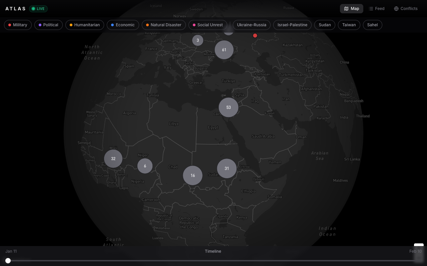This screenshot has height=266, width=427.
Task: Click the Feed list icon
Action: pos(370,8)
